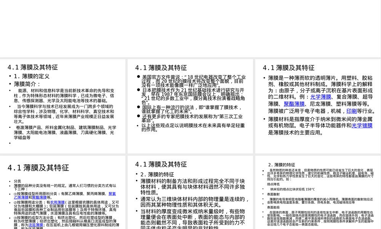Click title '4.1 薄膜及其特征' above the 分类 list

[x=38, y=168]
